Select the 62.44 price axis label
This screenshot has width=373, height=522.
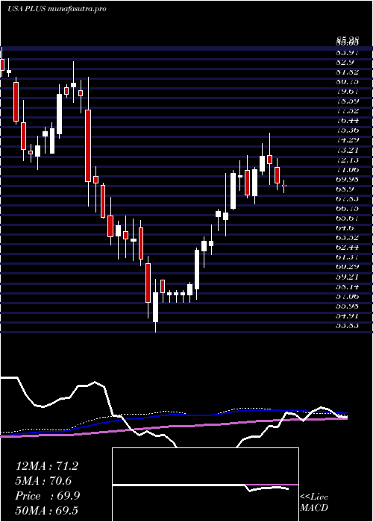(x=348, y=248)
